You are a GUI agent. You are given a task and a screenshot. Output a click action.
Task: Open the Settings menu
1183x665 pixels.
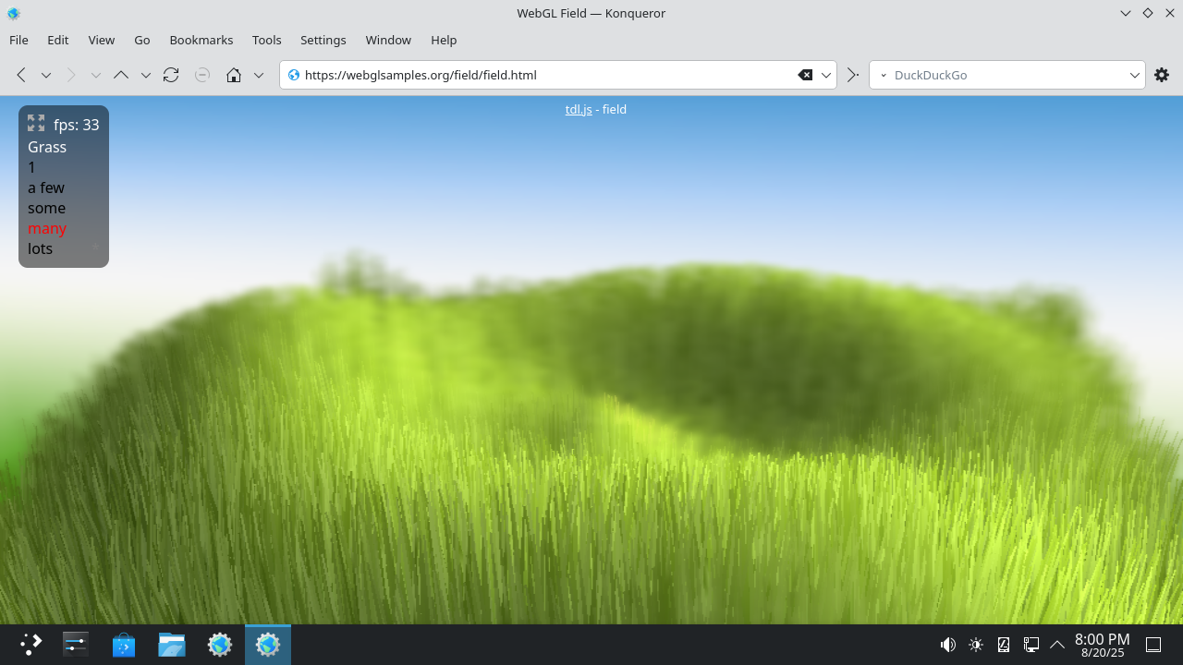click(323, 40)
